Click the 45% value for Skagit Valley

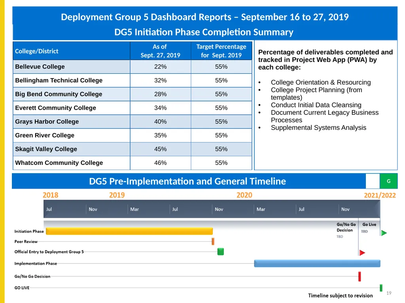point(161,149)
